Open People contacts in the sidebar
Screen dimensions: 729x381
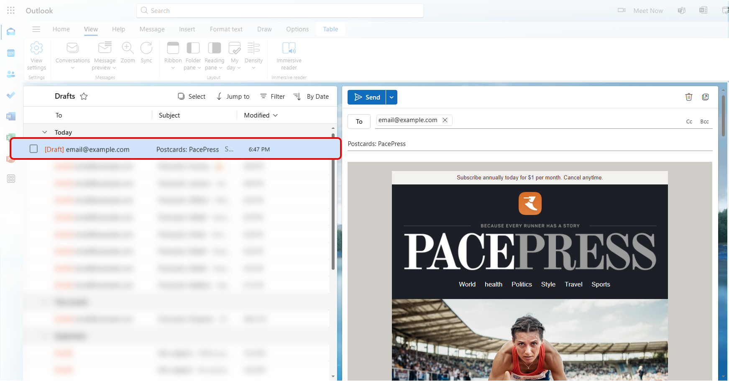coord(11,74)
